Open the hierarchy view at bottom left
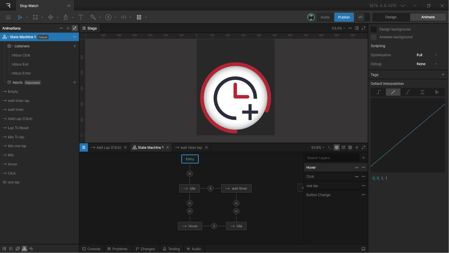449x253 pixels. coord(4,249)
